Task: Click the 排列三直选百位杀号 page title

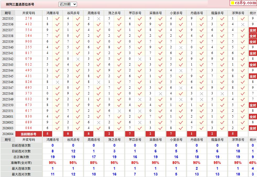Action: tap(20, 4)
